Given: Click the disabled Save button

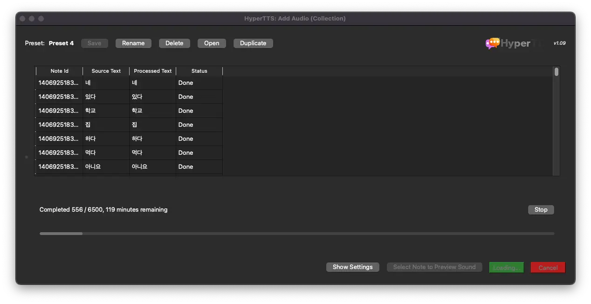Looking at the screenshot, I should pyautogui.click(x=94, y=43).
